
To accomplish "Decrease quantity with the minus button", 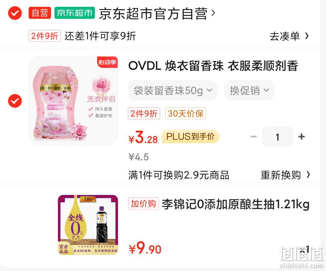I will pyautogui.click(x=253, y=137).
